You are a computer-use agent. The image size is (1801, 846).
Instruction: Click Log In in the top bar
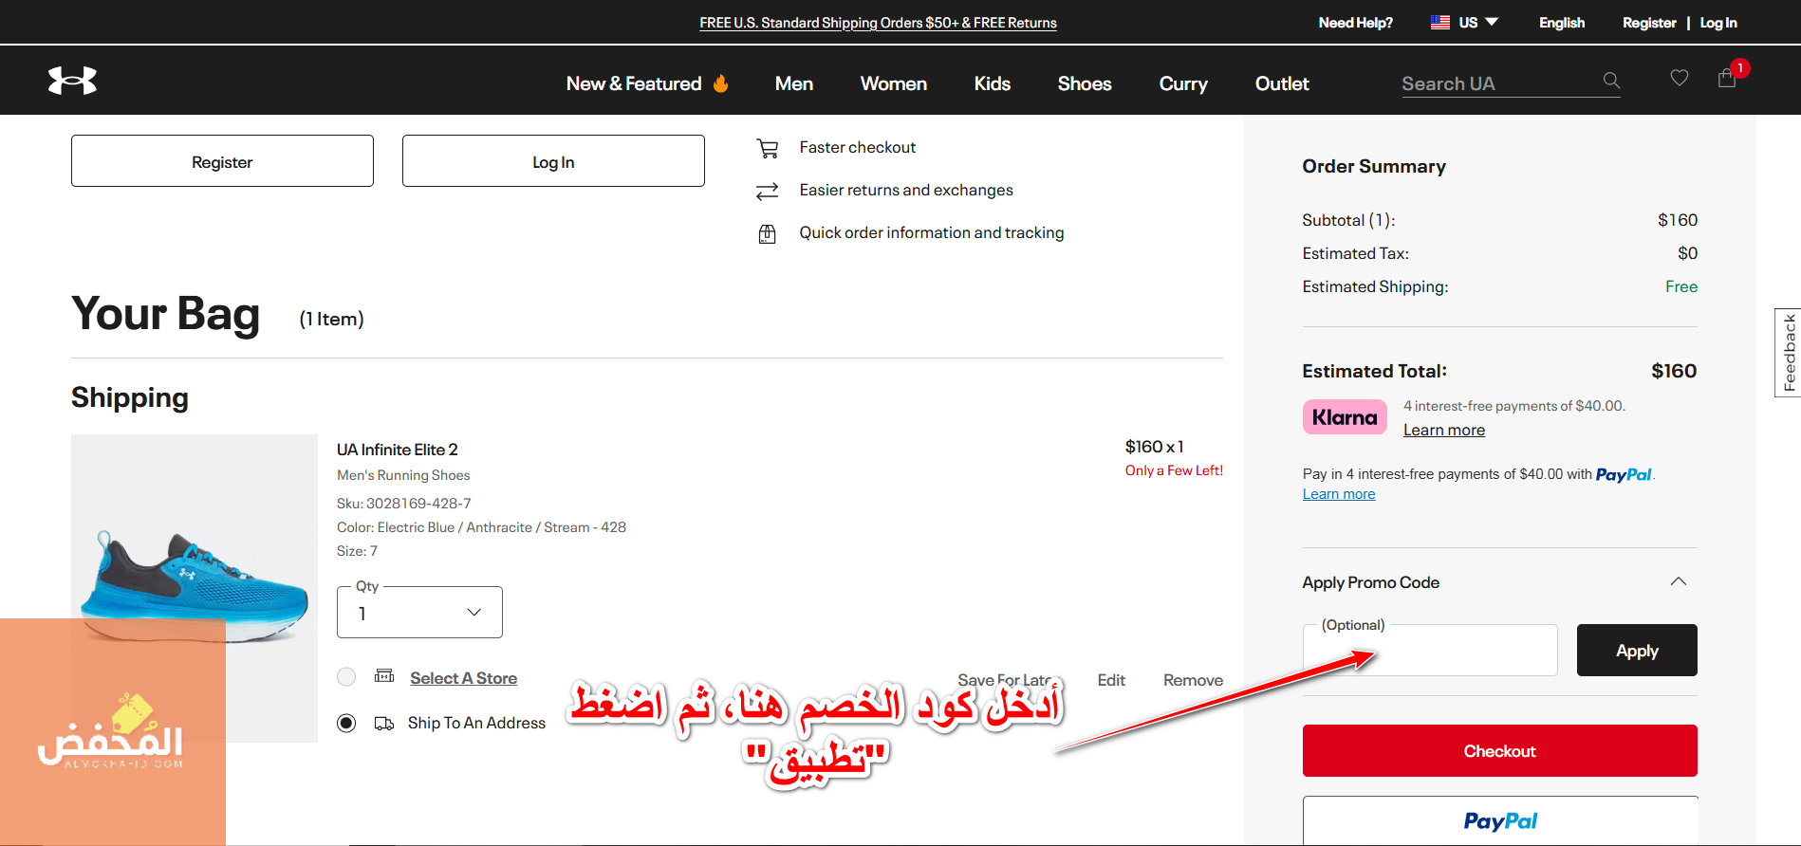(x=1718, y=23)
